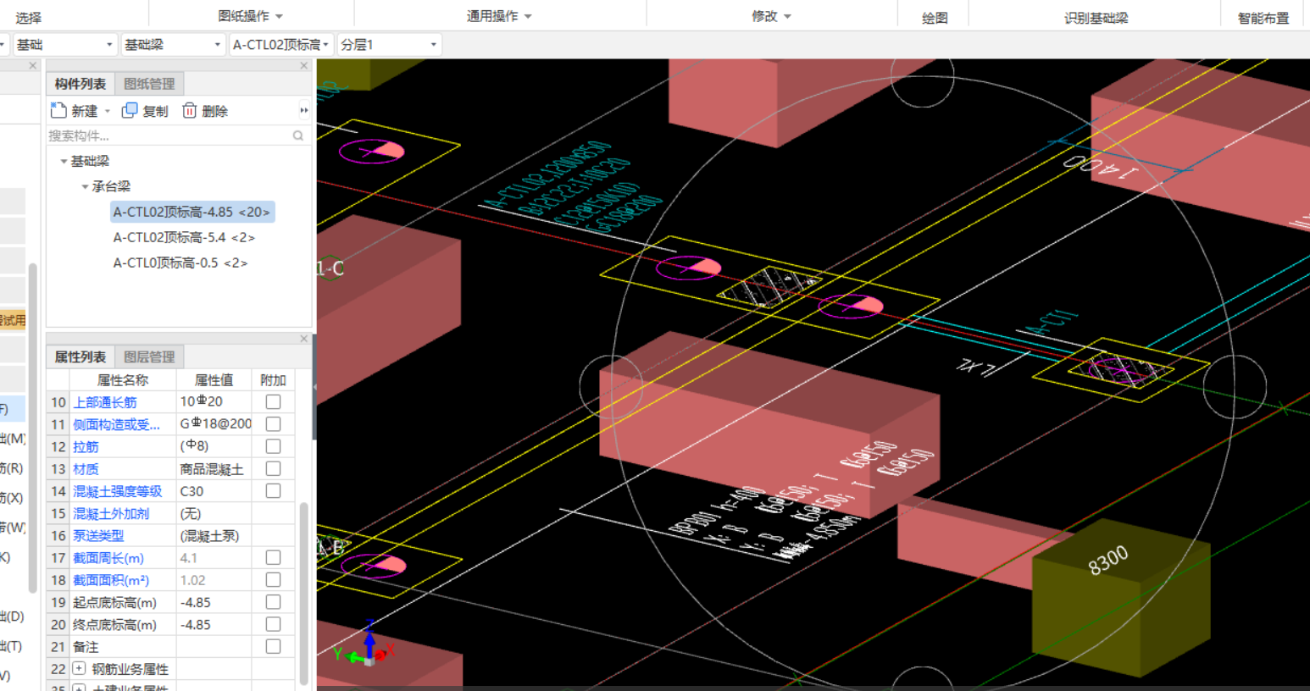Image resolution: width=1310 pixels, height=691 pixels.
Task: Click the property list vertical scrollbar
Action: click(x=303, y=593)
